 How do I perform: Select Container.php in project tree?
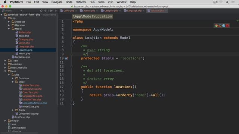(22, 57)
